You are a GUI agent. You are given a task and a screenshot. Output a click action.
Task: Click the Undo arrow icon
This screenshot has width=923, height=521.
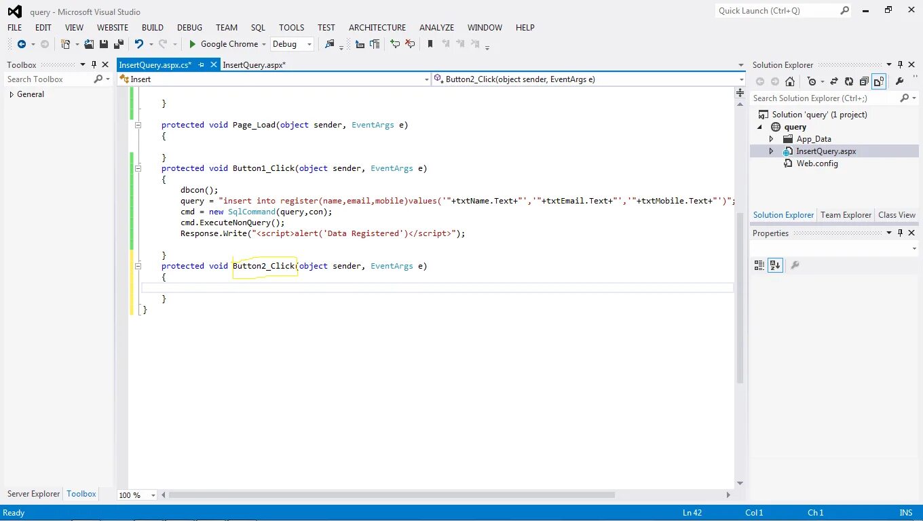[139, 44]
